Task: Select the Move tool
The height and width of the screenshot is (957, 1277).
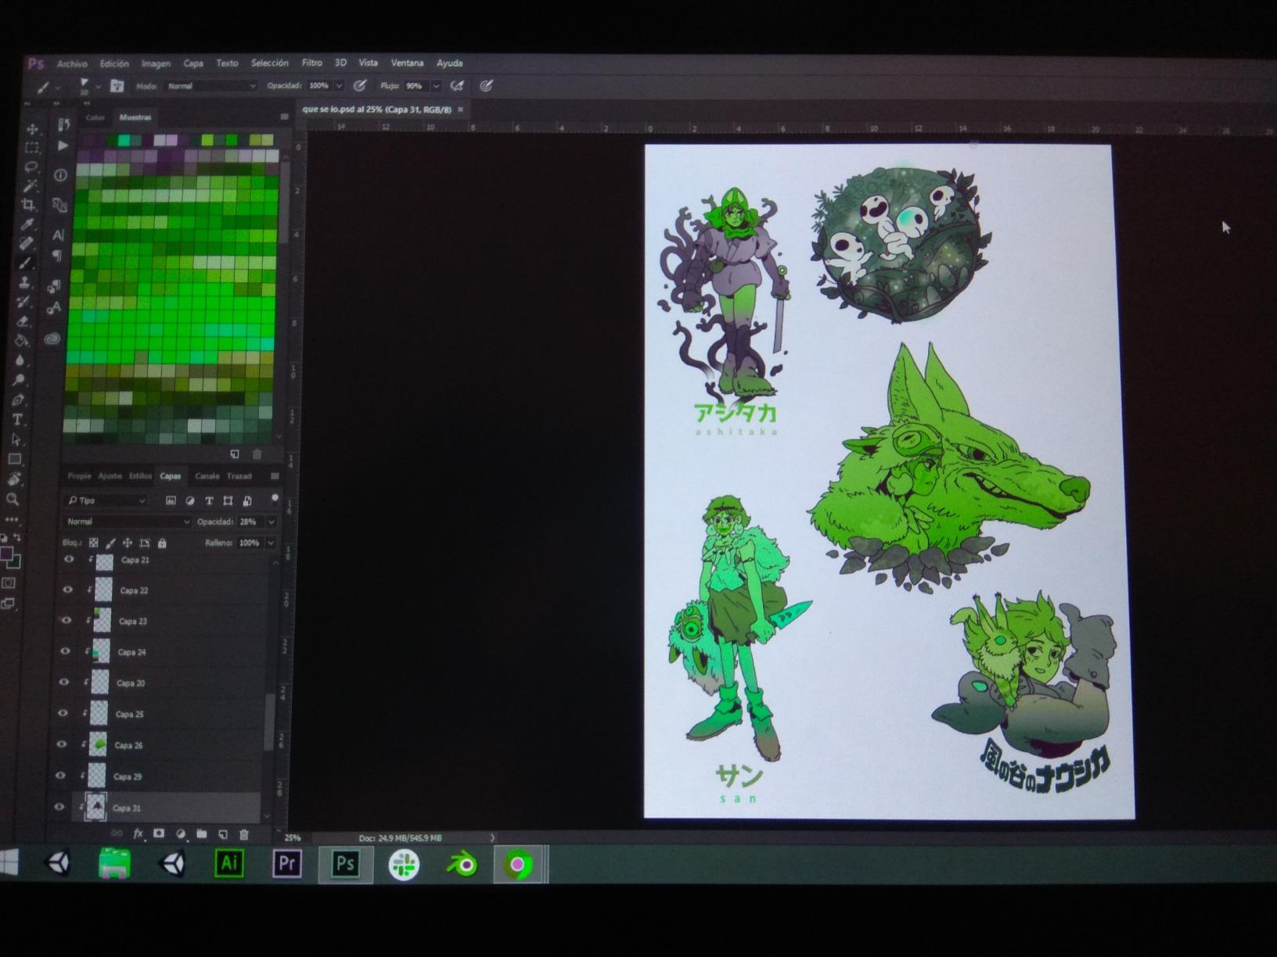Action: click(32, 128)
